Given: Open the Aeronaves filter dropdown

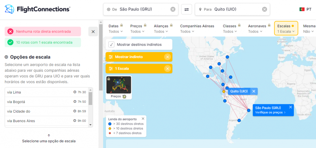Looking at the screenshot, I should pos(259,29).
